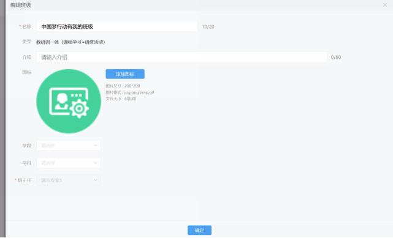Viewport: 393px width, 238px height.
Task: Open the 班主任 dropdown showing 演示专家1
Action: tap(69, 180)
